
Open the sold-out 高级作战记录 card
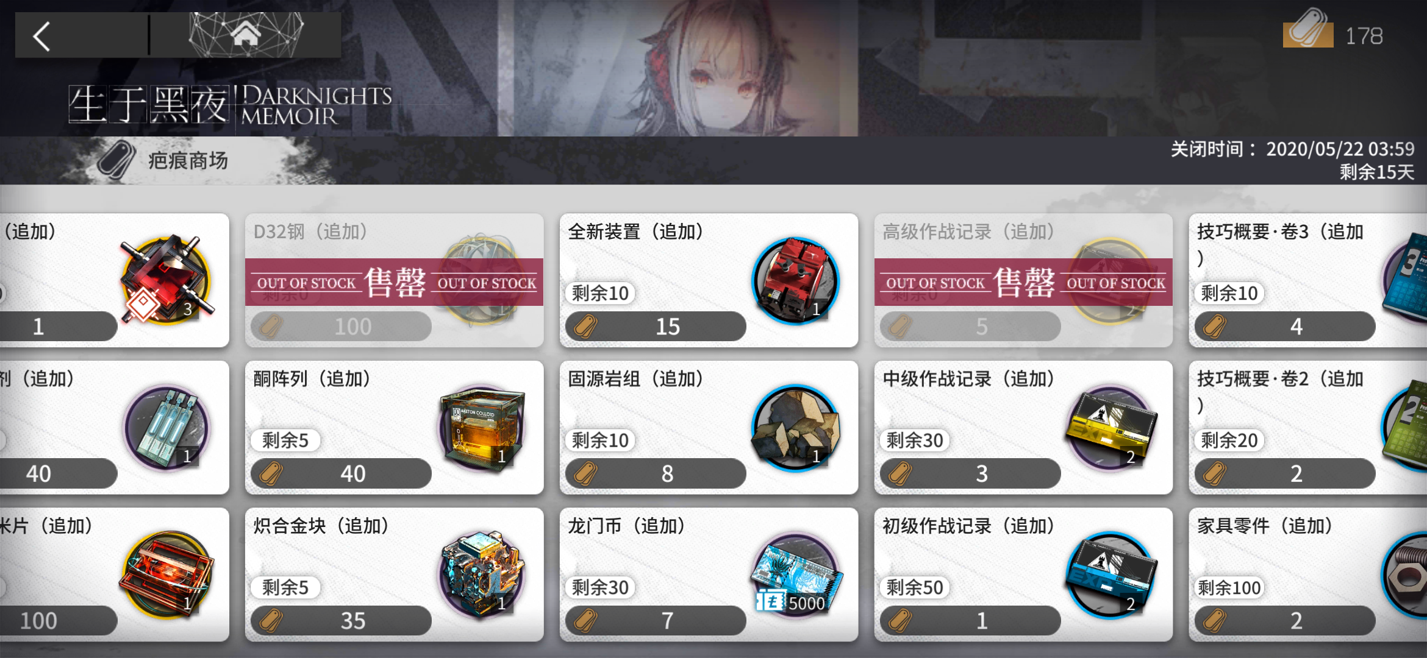point(1023,280)
